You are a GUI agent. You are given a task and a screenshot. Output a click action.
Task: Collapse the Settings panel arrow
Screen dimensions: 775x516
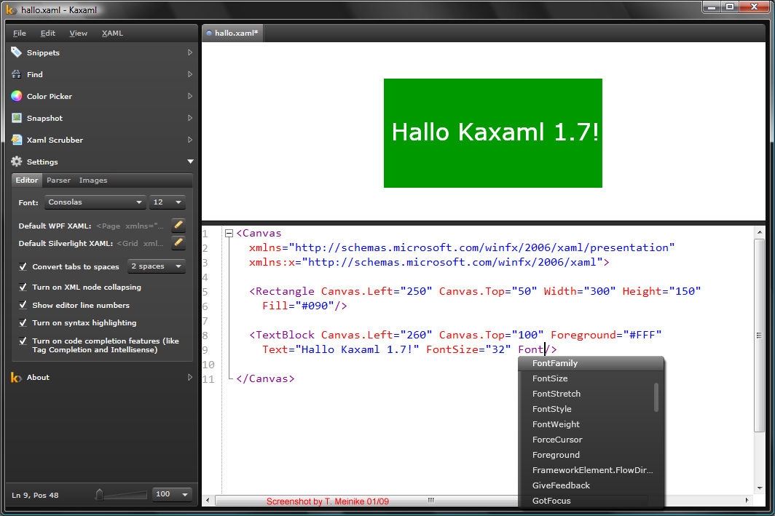pyautogui.click(x=190, y=162)
